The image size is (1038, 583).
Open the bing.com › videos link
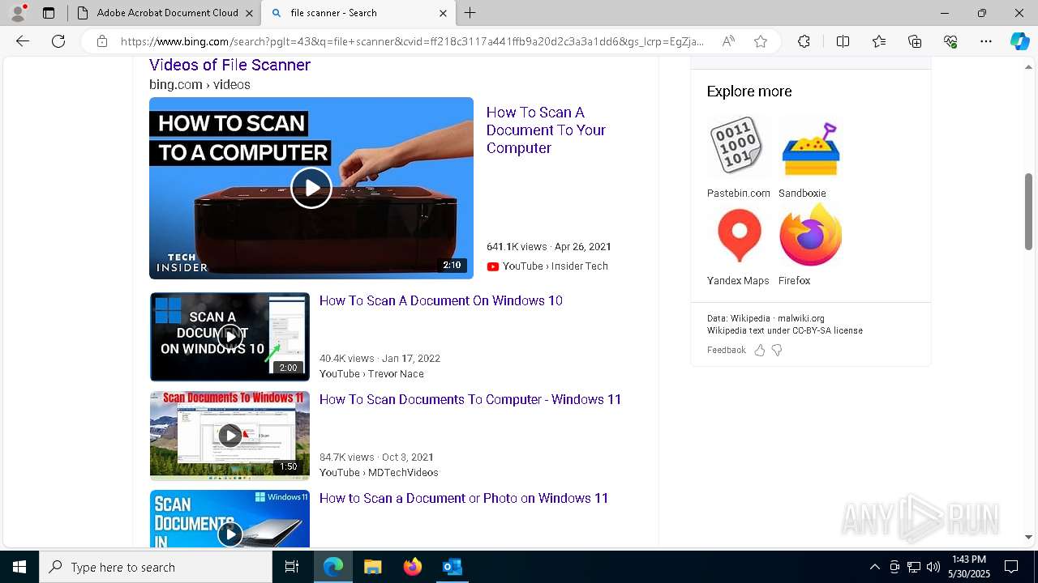199,84
